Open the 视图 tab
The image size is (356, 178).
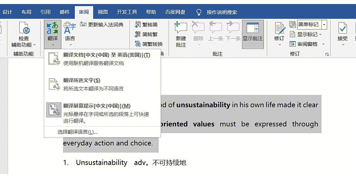tap(103, 12)
